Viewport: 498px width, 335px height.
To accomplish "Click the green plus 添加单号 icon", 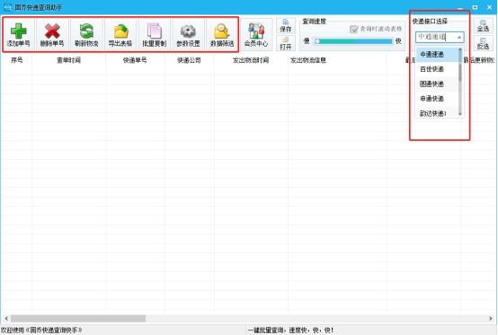I will click(19, 35).
